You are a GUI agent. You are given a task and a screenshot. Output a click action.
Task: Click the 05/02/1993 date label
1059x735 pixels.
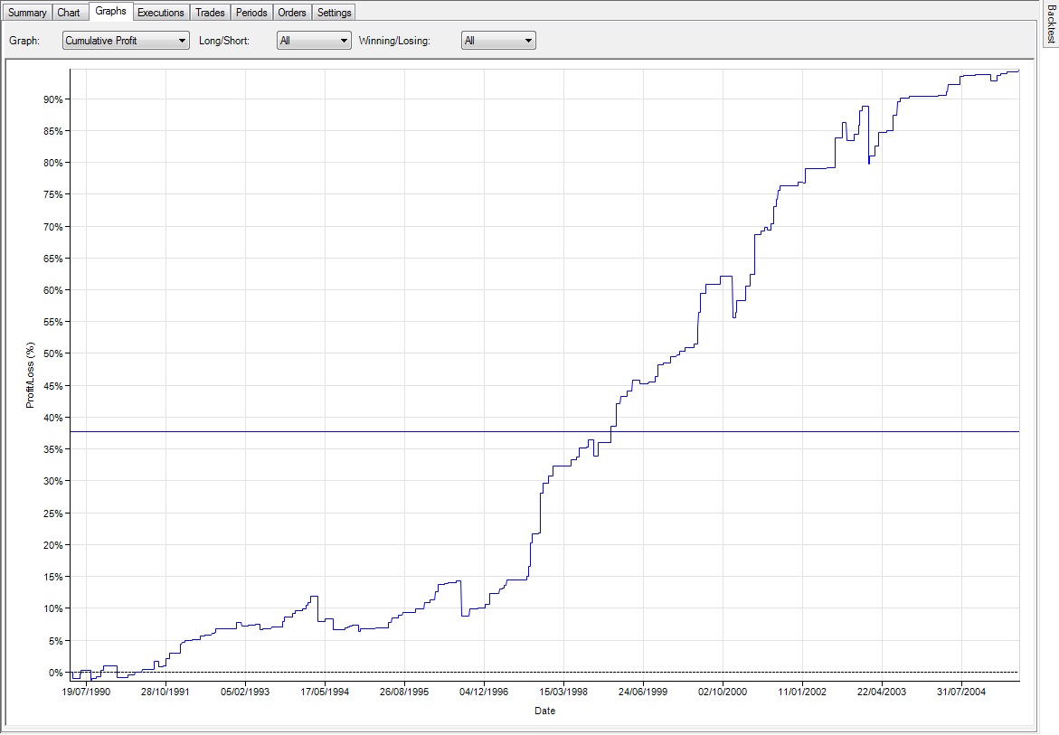point(245,692)
